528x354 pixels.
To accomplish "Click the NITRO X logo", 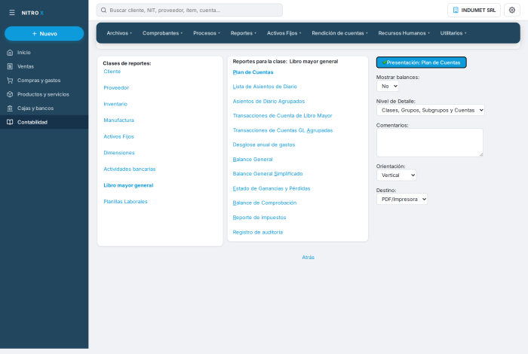I will (x=32, y=13).
